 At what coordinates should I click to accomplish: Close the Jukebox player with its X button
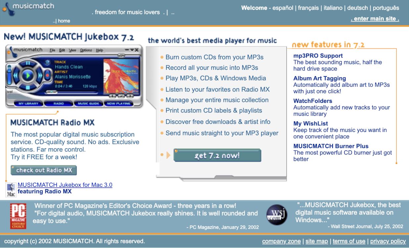(137, 50)
